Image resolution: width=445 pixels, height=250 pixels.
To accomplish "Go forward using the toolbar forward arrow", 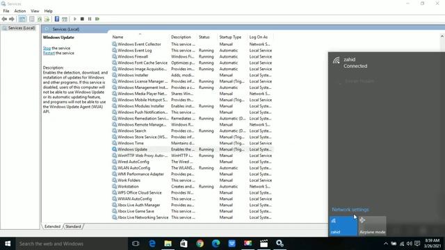I will [12, 19].
